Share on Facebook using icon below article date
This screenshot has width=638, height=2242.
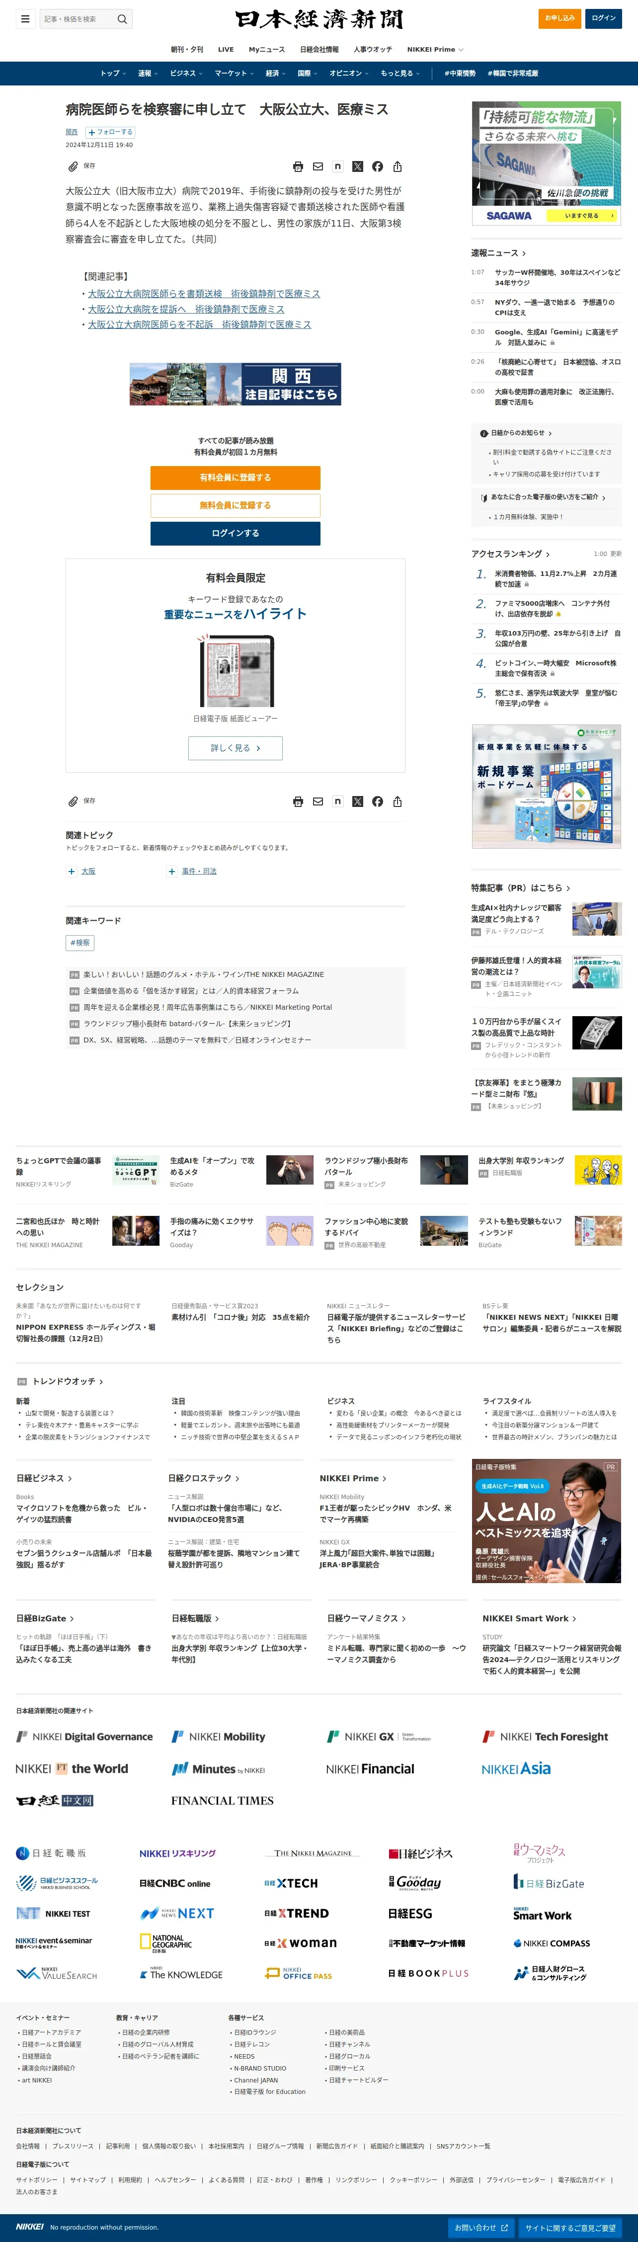point(378,166)
